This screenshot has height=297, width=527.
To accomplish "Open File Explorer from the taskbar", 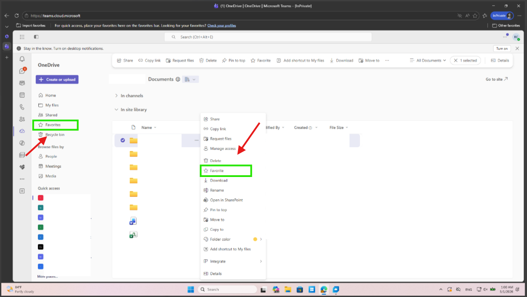I will pyautogui.click(x=288, y=289).
